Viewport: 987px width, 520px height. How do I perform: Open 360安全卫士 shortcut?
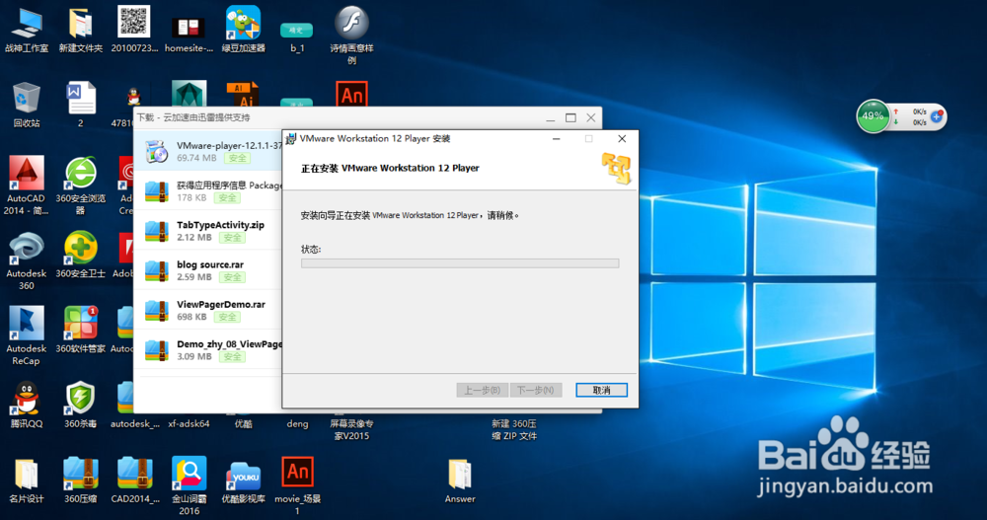pyautogui.click(x=81, y=255)
